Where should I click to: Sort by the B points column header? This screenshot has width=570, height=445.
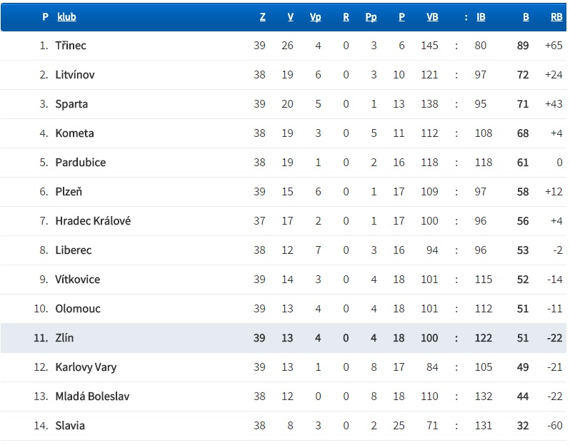coord(526,17)
